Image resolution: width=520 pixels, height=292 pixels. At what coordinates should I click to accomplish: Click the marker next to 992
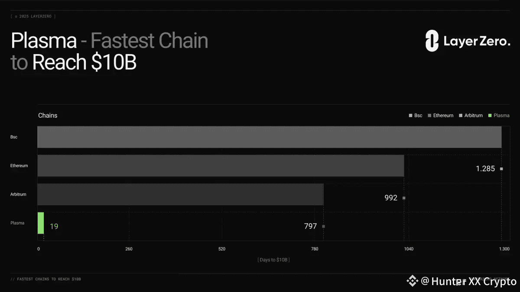tap(404, 198)
